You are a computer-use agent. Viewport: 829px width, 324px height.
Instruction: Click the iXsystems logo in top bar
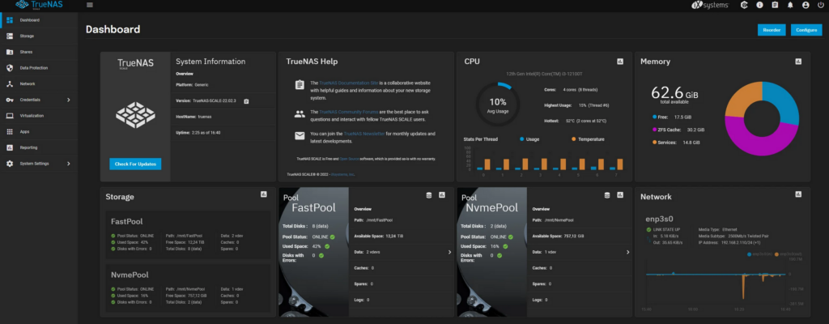click(x=710, y=5)
